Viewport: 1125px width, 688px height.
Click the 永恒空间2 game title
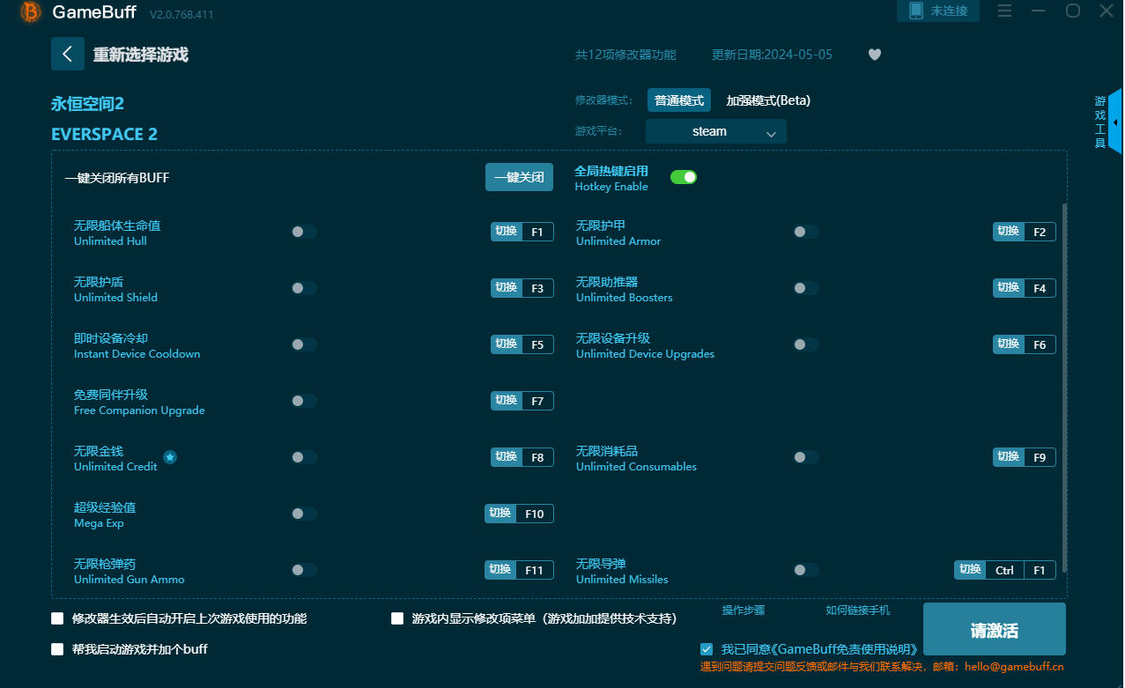[x=88, y=104]
